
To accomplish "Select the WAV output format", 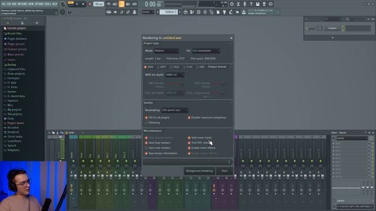I will [149, 67].
